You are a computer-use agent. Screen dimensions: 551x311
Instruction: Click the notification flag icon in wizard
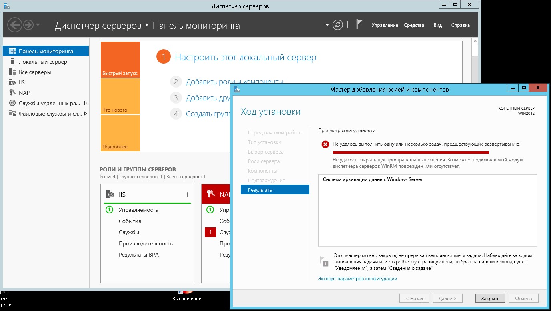324,261
